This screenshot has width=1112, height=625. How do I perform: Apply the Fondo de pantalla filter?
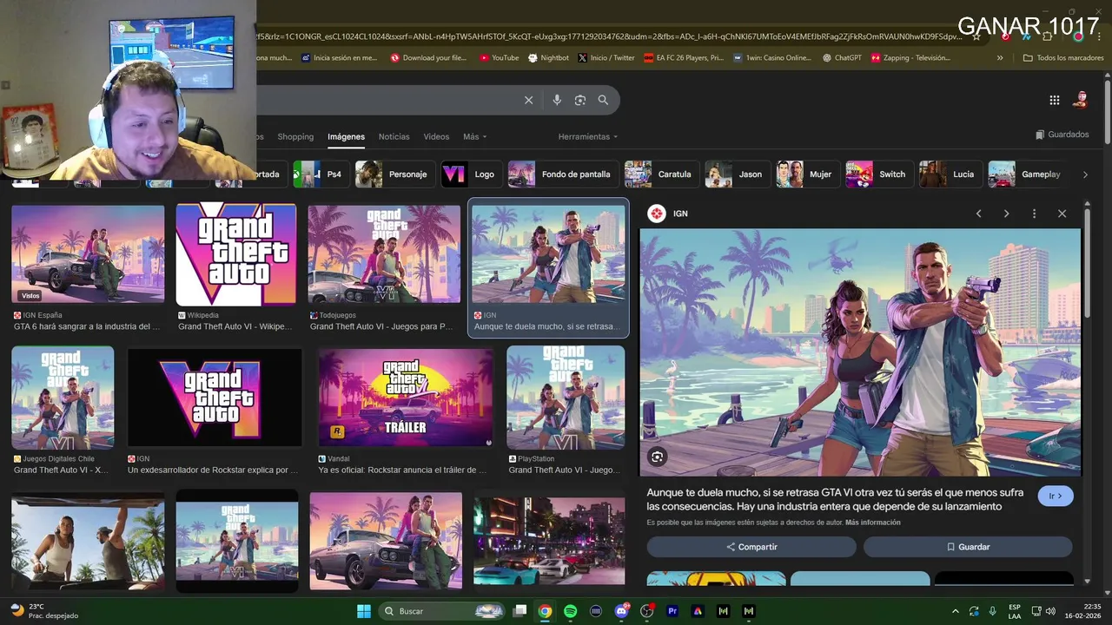point(562,174)
